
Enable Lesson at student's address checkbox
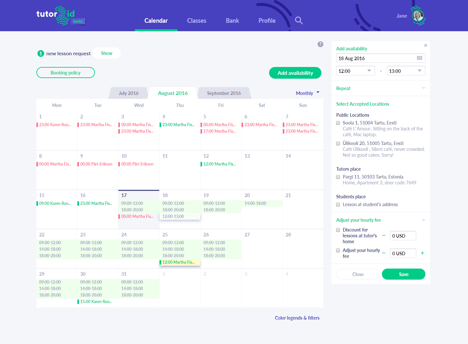tap(338, 205)
